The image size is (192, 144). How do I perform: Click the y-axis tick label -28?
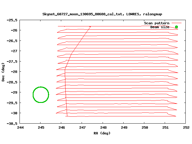point(14,72)
